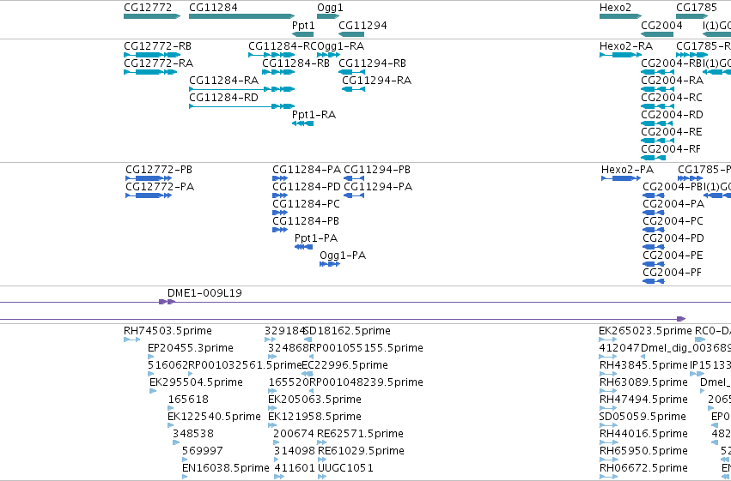This screenshot has height=481, width=731.
Task: Select the CG12772 gene arrow
Action: [x=152, y=16]
